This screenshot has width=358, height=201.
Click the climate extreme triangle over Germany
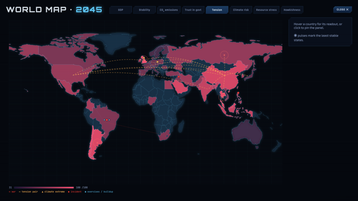[157, 62]
